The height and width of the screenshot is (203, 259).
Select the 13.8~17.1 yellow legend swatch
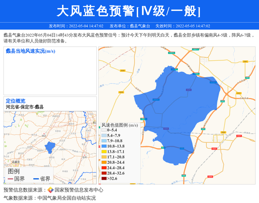[104, 152]
